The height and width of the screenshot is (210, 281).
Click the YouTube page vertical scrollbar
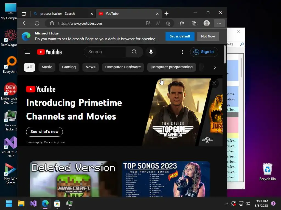(224, 54)
